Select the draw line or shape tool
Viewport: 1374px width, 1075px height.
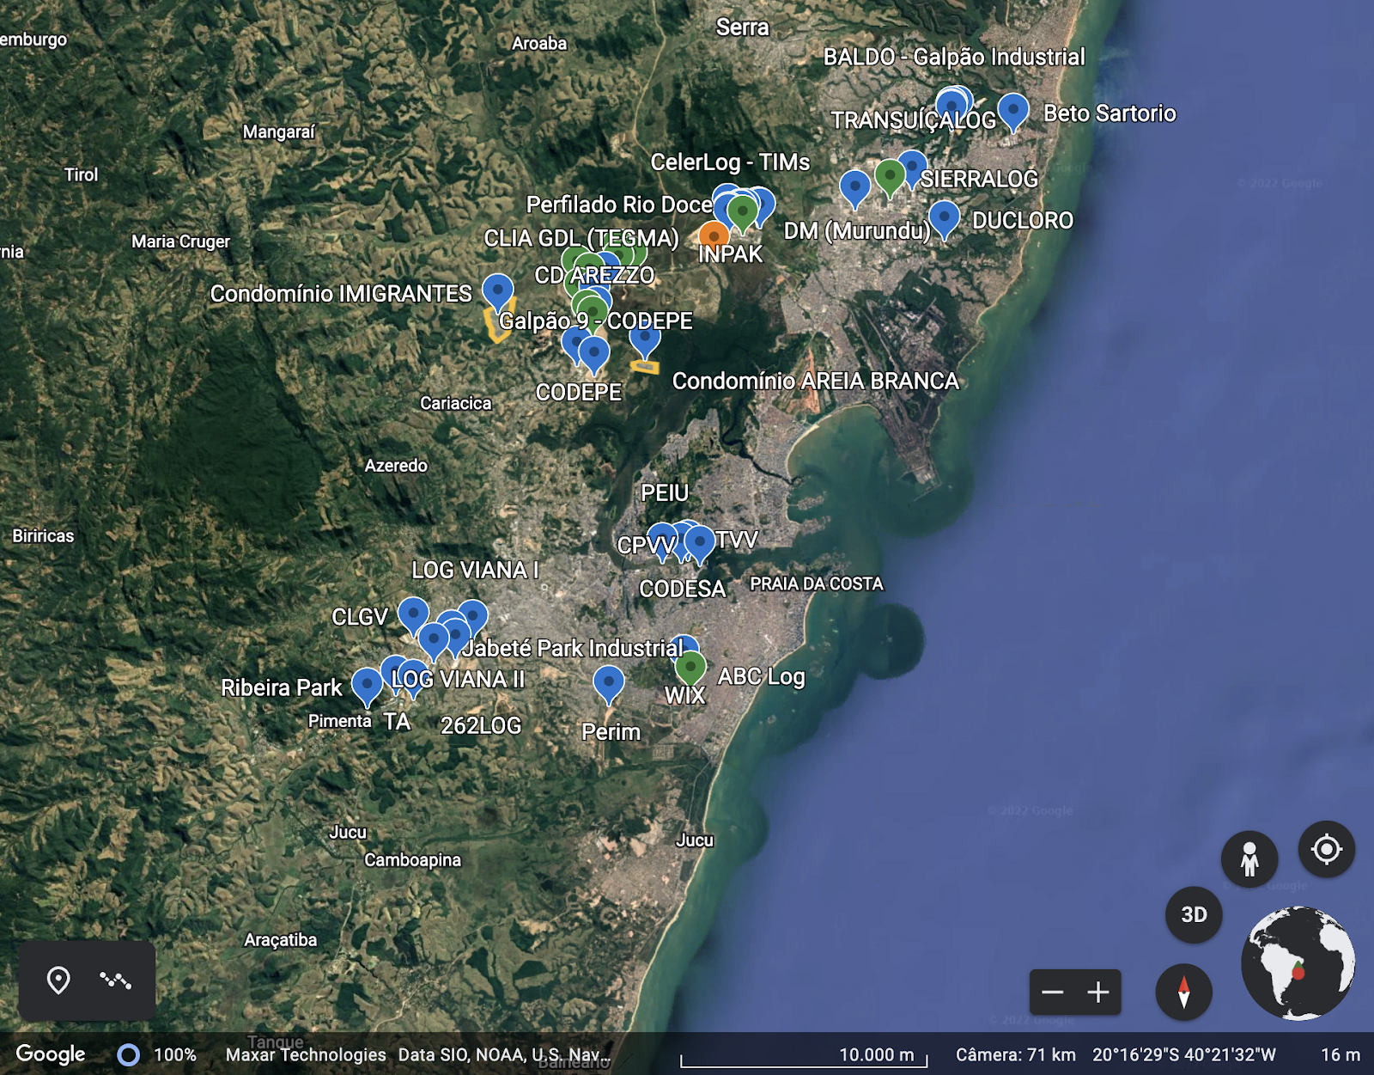[115, 980]
